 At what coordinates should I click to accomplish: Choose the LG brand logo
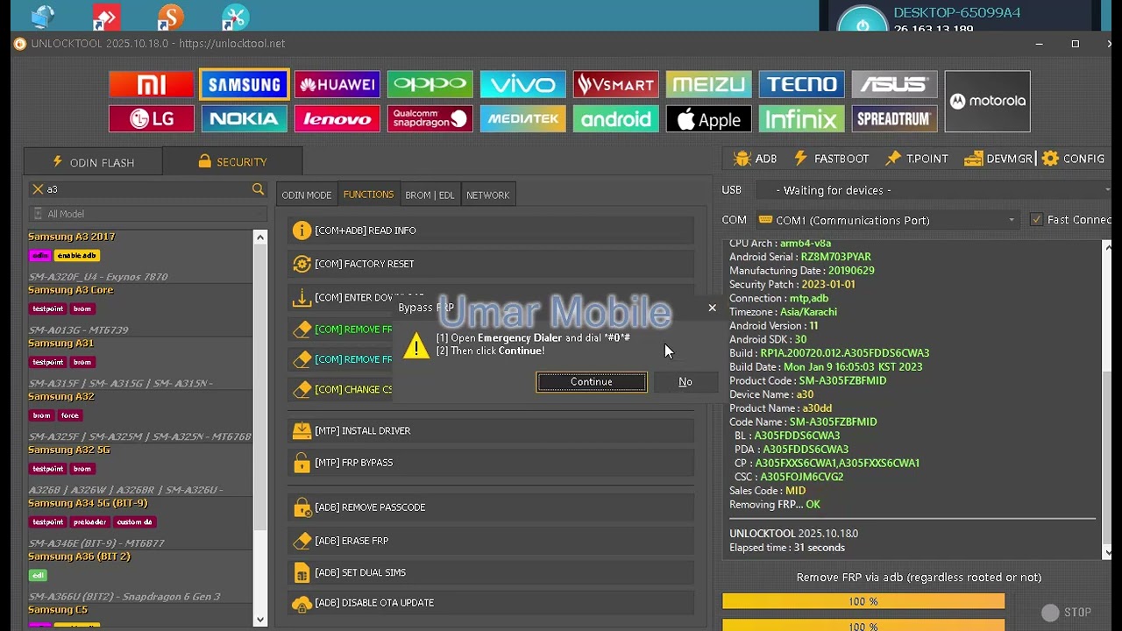[x=152, y=119]
